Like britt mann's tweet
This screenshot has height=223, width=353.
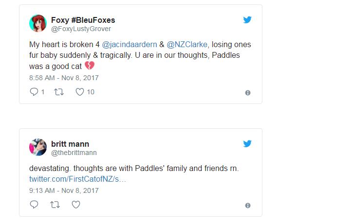tap(76, 205)
